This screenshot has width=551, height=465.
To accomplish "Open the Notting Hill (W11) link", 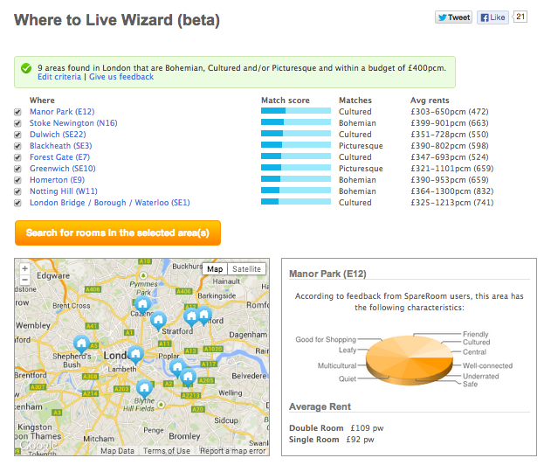I will click(64, 191).
